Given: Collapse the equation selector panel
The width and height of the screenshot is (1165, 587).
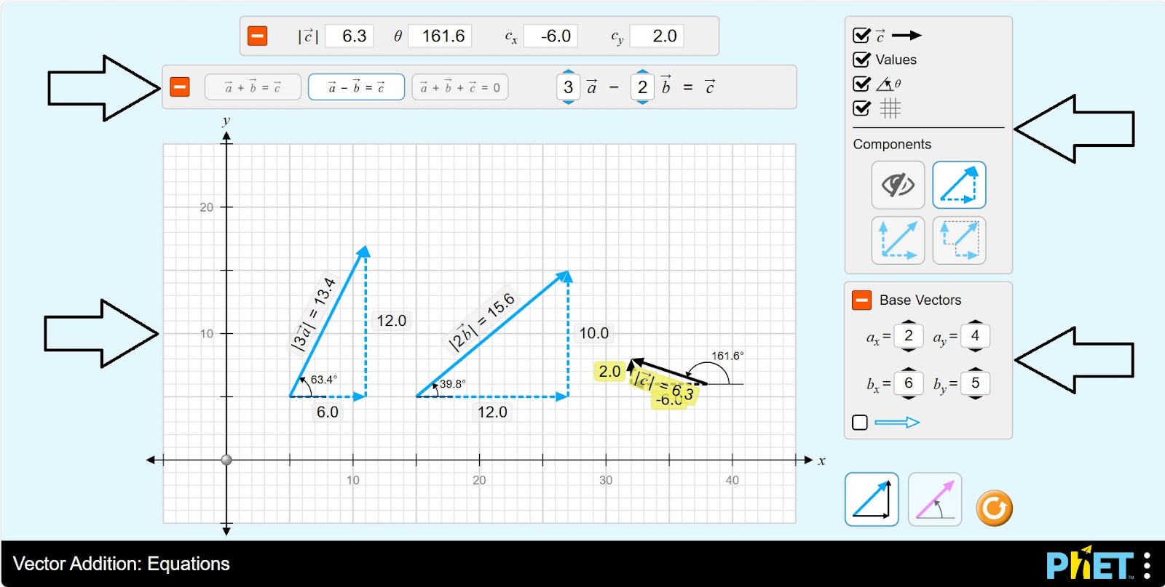Looking at the screenshot, I should point(180,87).
